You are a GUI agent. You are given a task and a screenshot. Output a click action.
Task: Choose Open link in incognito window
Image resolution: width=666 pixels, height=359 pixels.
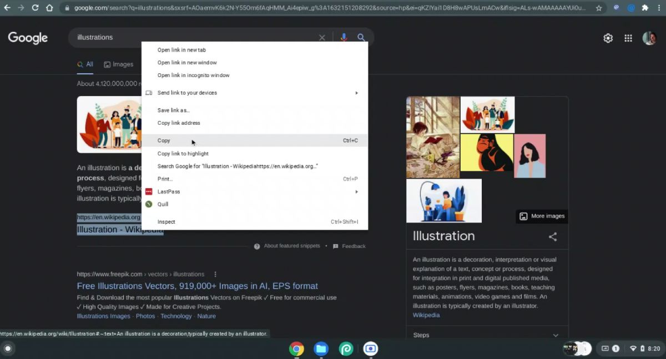coord(193,75)
